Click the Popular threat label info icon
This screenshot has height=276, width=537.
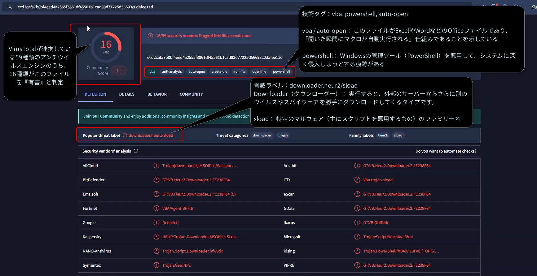pyautogui.click(x=125, y=135)
